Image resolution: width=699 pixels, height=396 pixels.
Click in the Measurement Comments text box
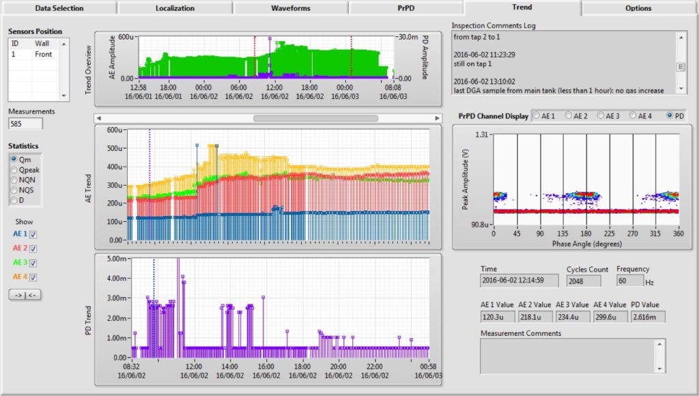(x=567, y=356)
